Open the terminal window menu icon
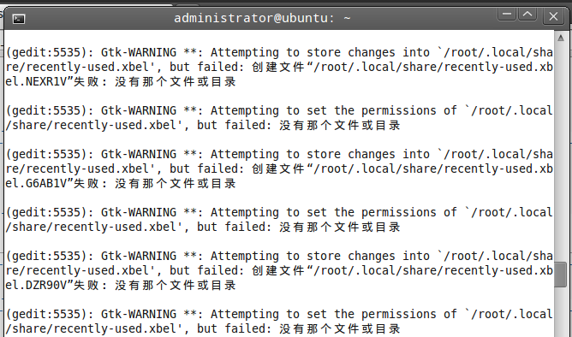 [19, 19]
